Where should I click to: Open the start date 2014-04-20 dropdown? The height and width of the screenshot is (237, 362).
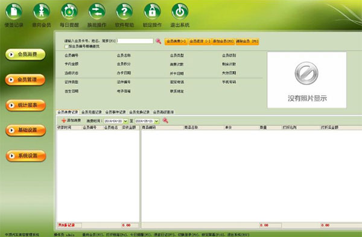click(x=125, y=121)
